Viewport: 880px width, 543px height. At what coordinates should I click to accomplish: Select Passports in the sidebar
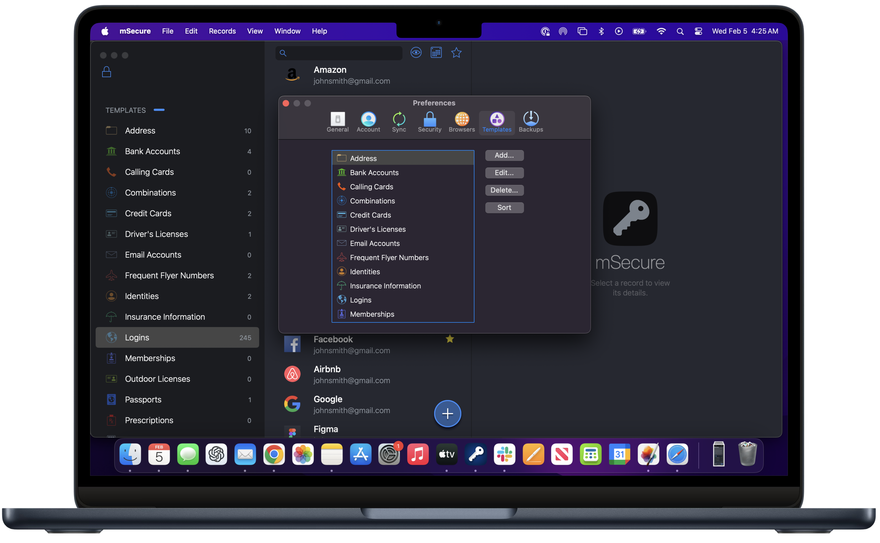click(143, 400)
